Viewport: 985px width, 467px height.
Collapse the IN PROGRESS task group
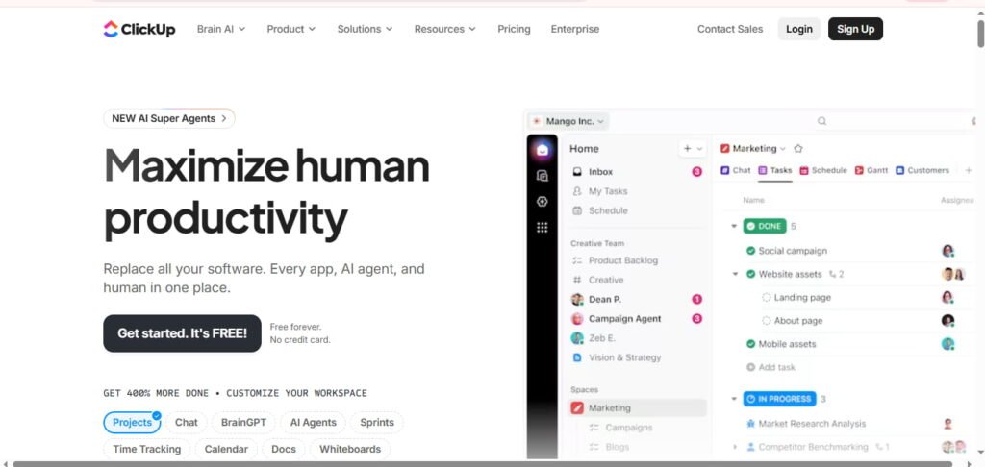[x=733, y=399]
